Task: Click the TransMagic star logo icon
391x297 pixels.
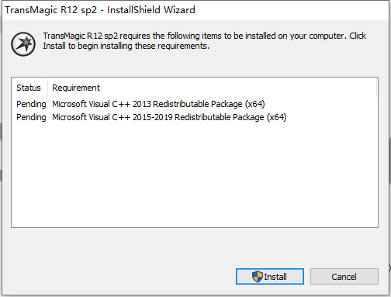Action: (x=23, y=44)
